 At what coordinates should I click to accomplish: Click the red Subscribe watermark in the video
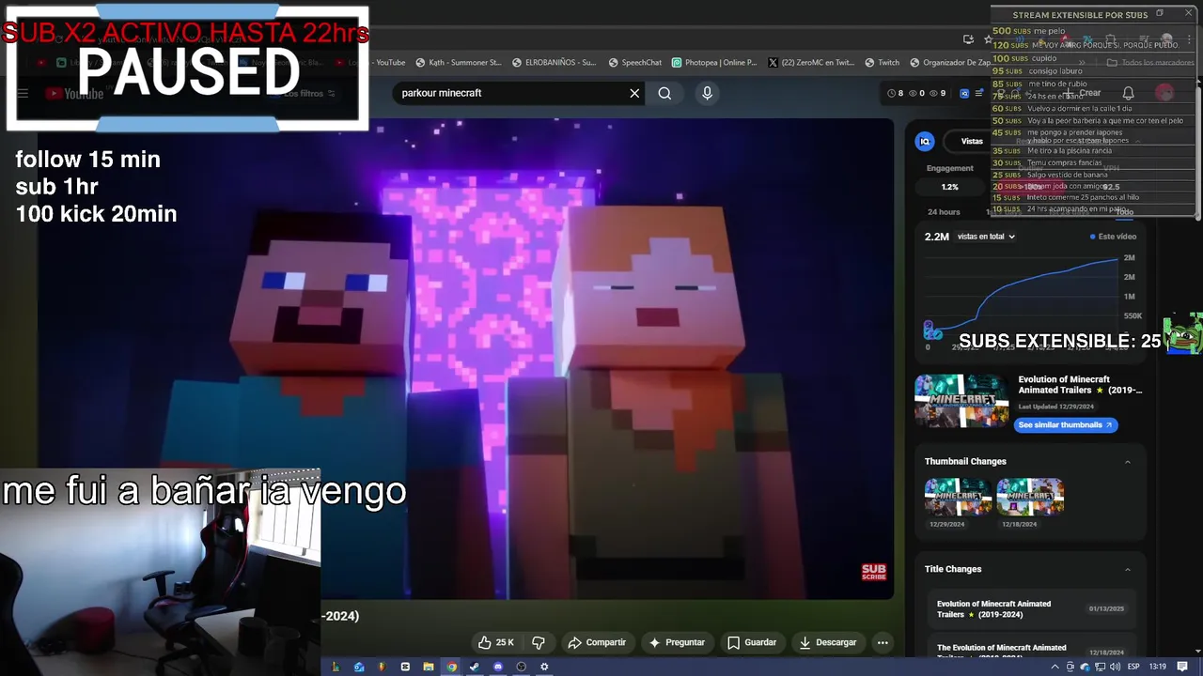[x=874, y=572]
